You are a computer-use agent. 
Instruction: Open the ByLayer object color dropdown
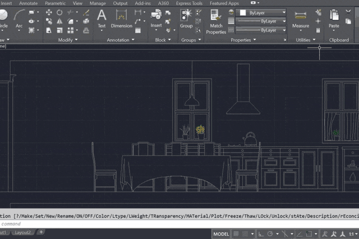[261, 12]
